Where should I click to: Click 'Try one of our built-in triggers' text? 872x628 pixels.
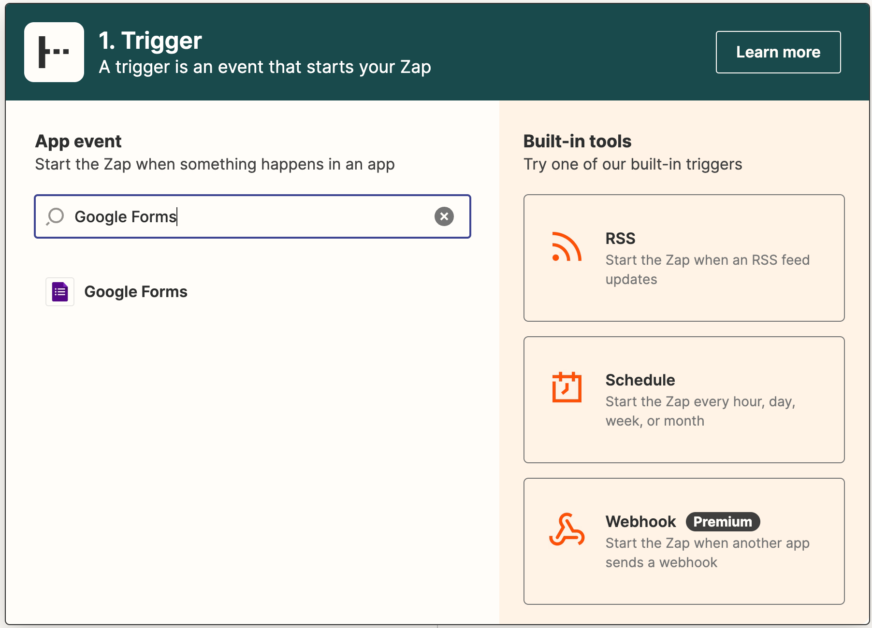click(633, 164)
